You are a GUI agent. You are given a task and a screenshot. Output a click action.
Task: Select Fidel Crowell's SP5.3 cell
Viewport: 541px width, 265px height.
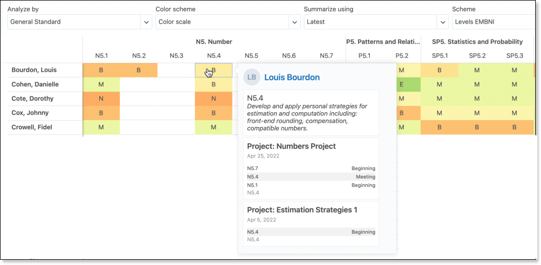coord(515,127)
